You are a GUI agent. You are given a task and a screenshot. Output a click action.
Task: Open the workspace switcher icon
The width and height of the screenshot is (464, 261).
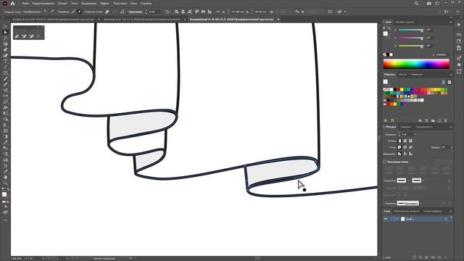437,4
